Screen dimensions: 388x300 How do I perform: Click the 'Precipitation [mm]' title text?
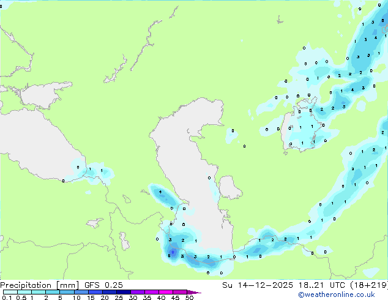[x=40, y=285]
